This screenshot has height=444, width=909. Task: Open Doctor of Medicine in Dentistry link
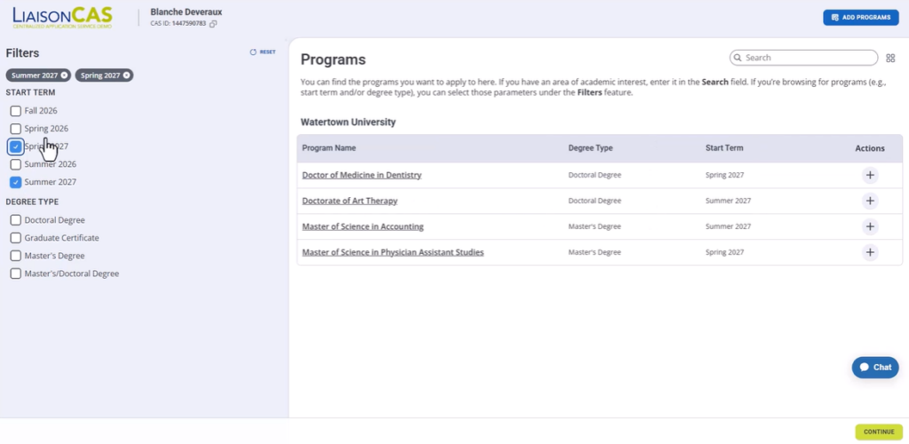362,175
